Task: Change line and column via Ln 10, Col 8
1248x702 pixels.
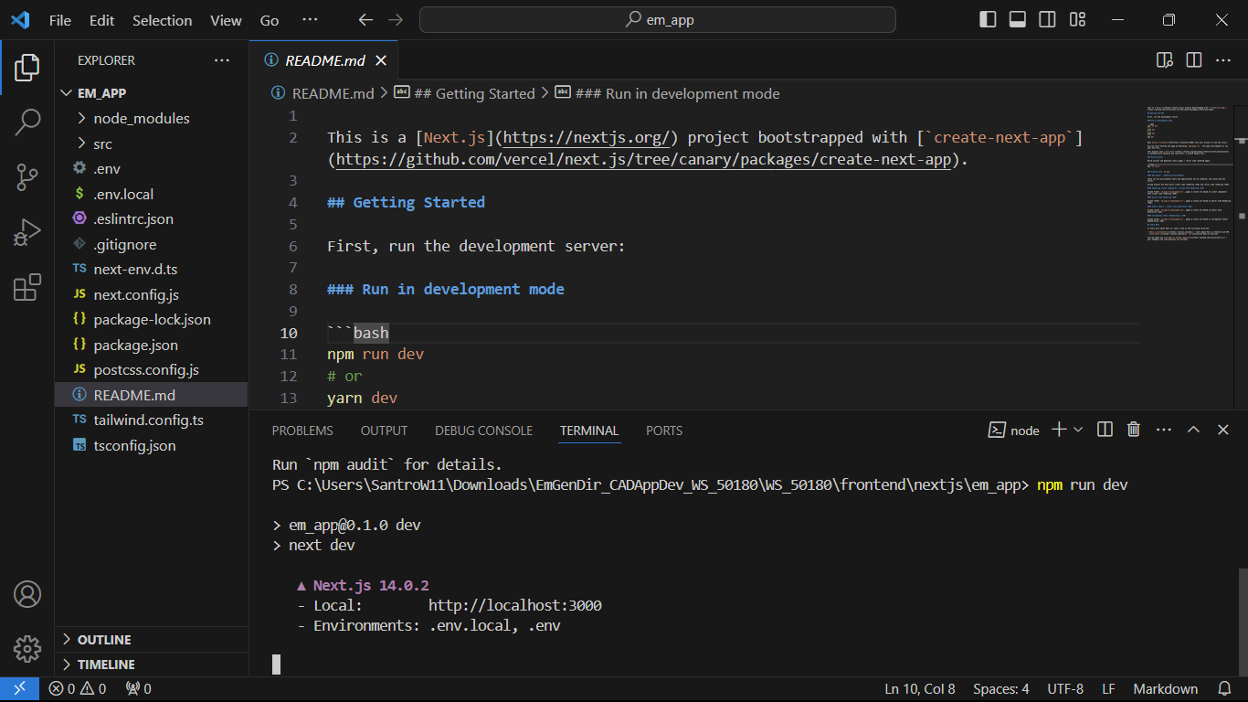Action: click(920, 689)
